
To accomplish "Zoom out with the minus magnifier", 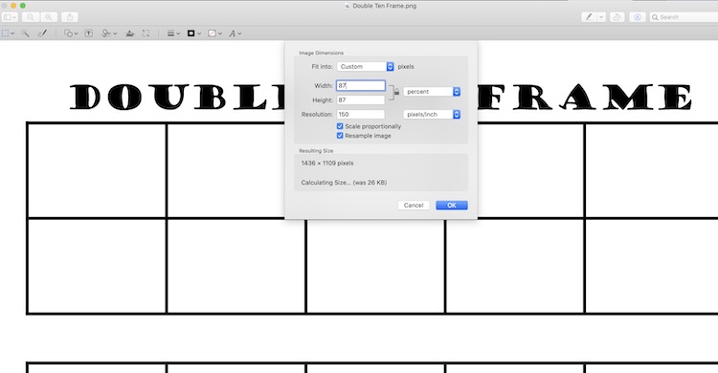I will [31, 17].
